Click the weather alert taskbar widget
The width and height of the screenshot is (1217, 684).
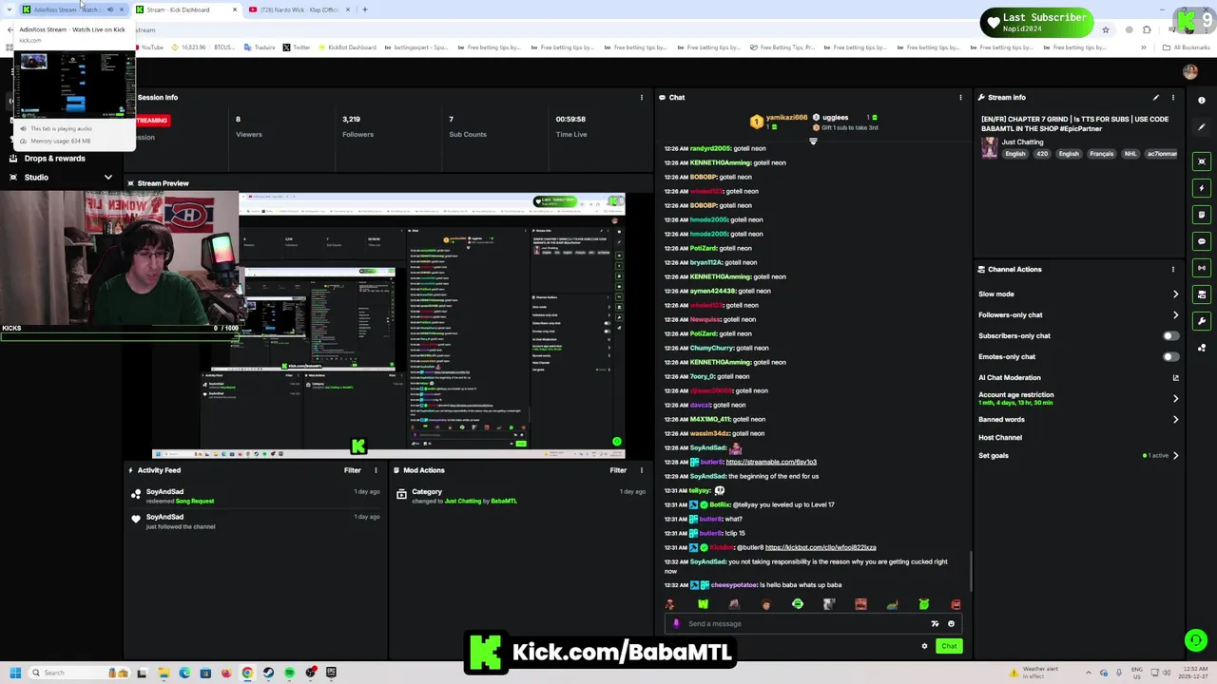(x=1033, y=673)
